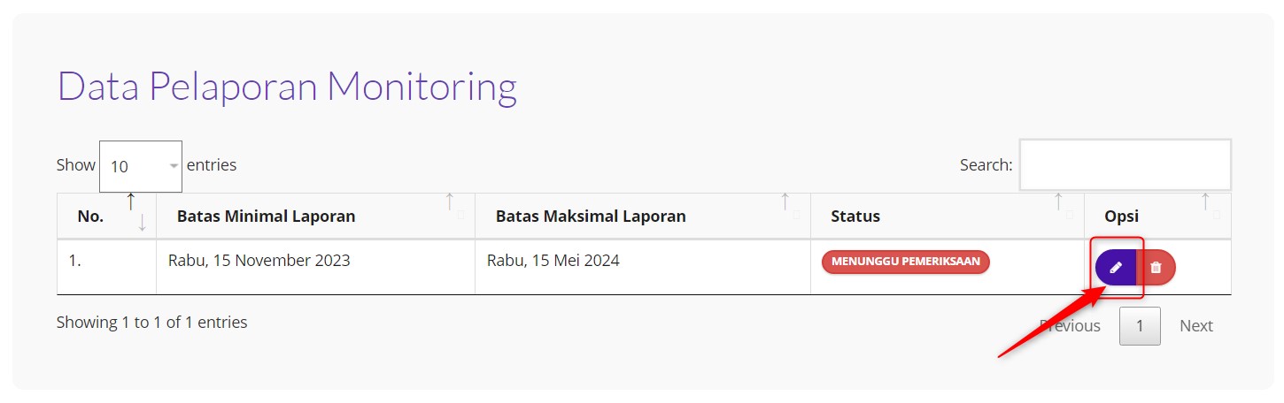Image resolution: width=1284 pixels, height=403 pixels.
Task: Click the red trash delete button
Action: [1156, 267]
